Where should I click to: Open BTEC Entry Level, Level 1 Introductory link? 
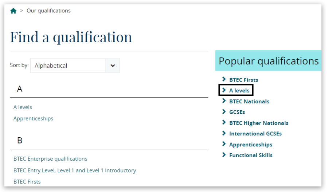pyautogui.click(x=75, y=170)
